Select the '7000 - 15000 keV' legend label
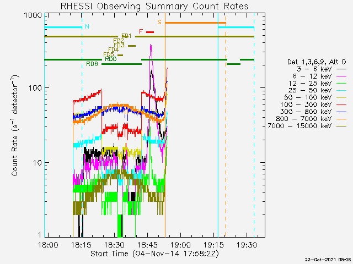This screenshot has width=353, height=264. coord(299,126)
